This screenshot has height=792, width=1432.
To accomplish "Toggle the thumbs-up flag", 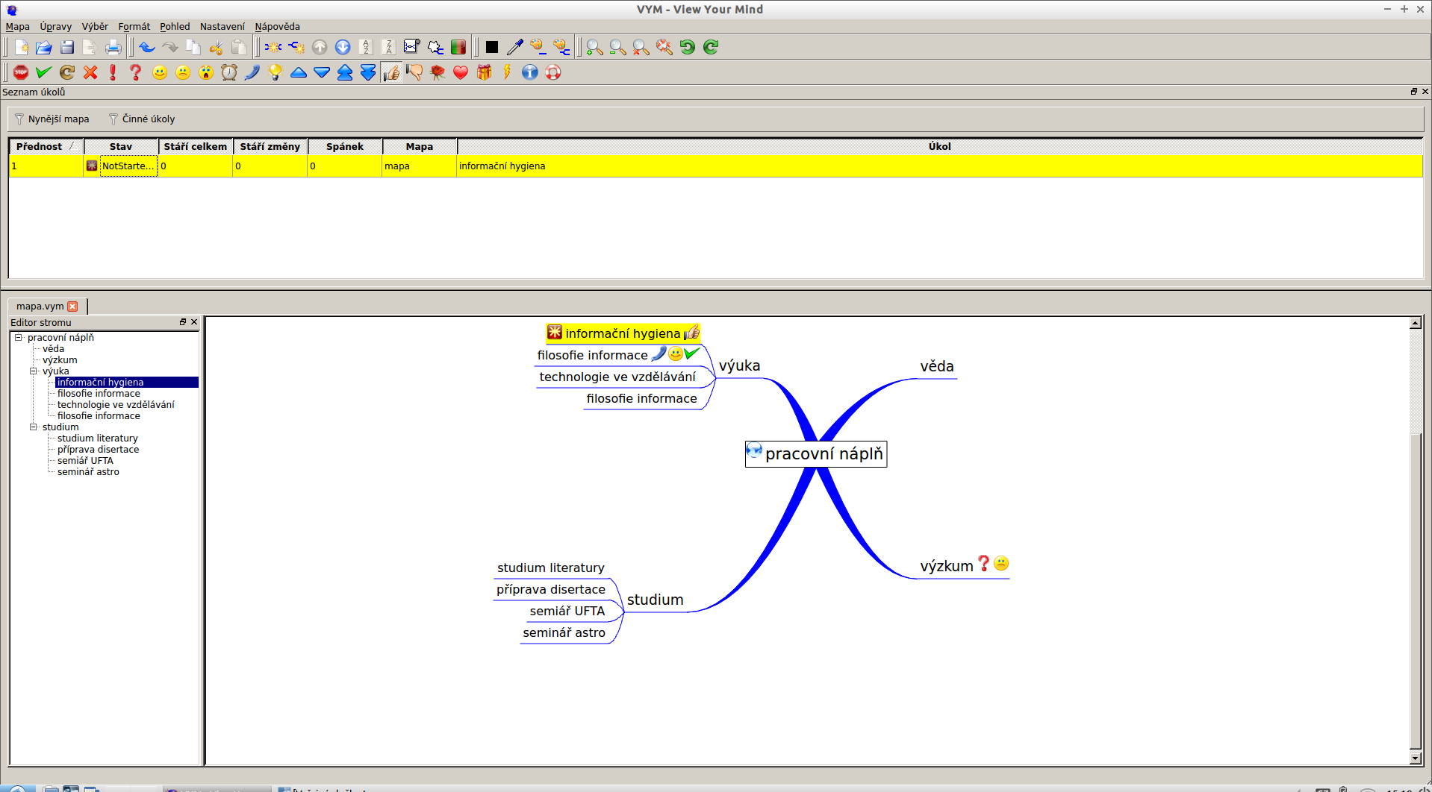I will (x=391, y=72).
